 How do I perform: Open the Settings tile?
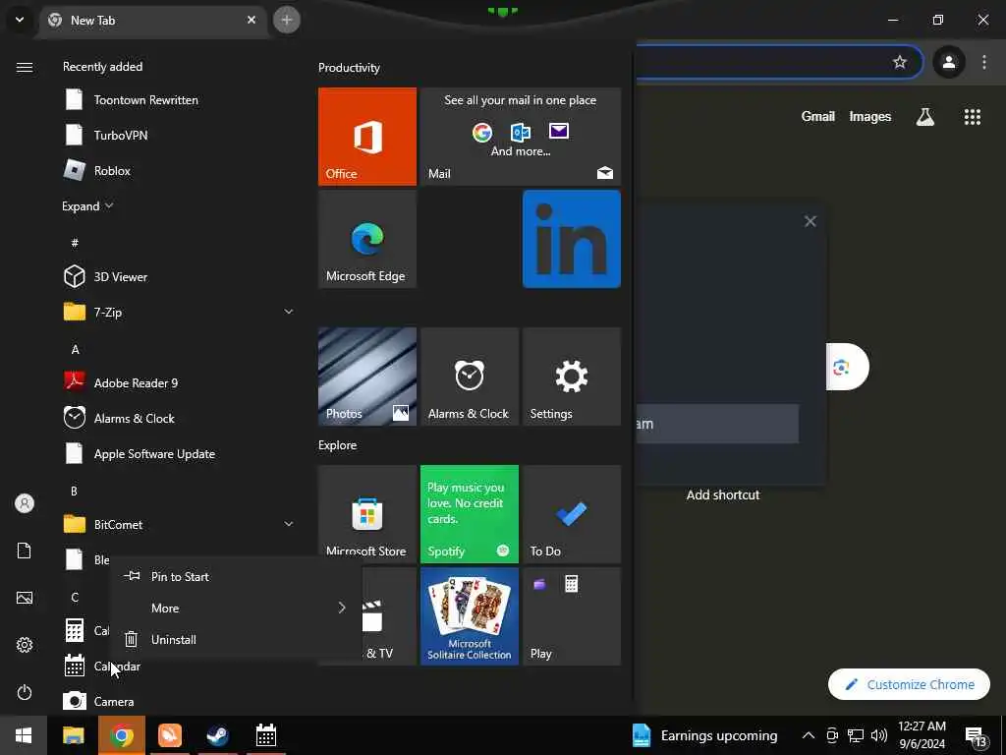[572, 377]
